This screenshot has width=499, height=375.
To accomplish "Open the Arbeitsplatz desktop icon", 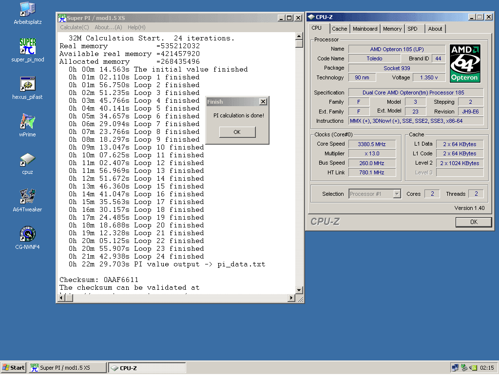I will click(28, 13).
